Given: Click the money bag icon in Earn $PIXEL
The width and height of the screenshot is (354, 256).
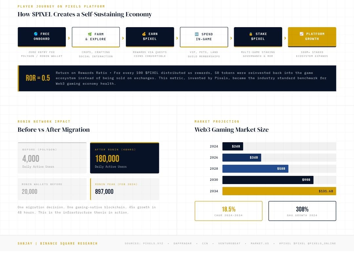Looking at the screenshot, I should [144, 34].
